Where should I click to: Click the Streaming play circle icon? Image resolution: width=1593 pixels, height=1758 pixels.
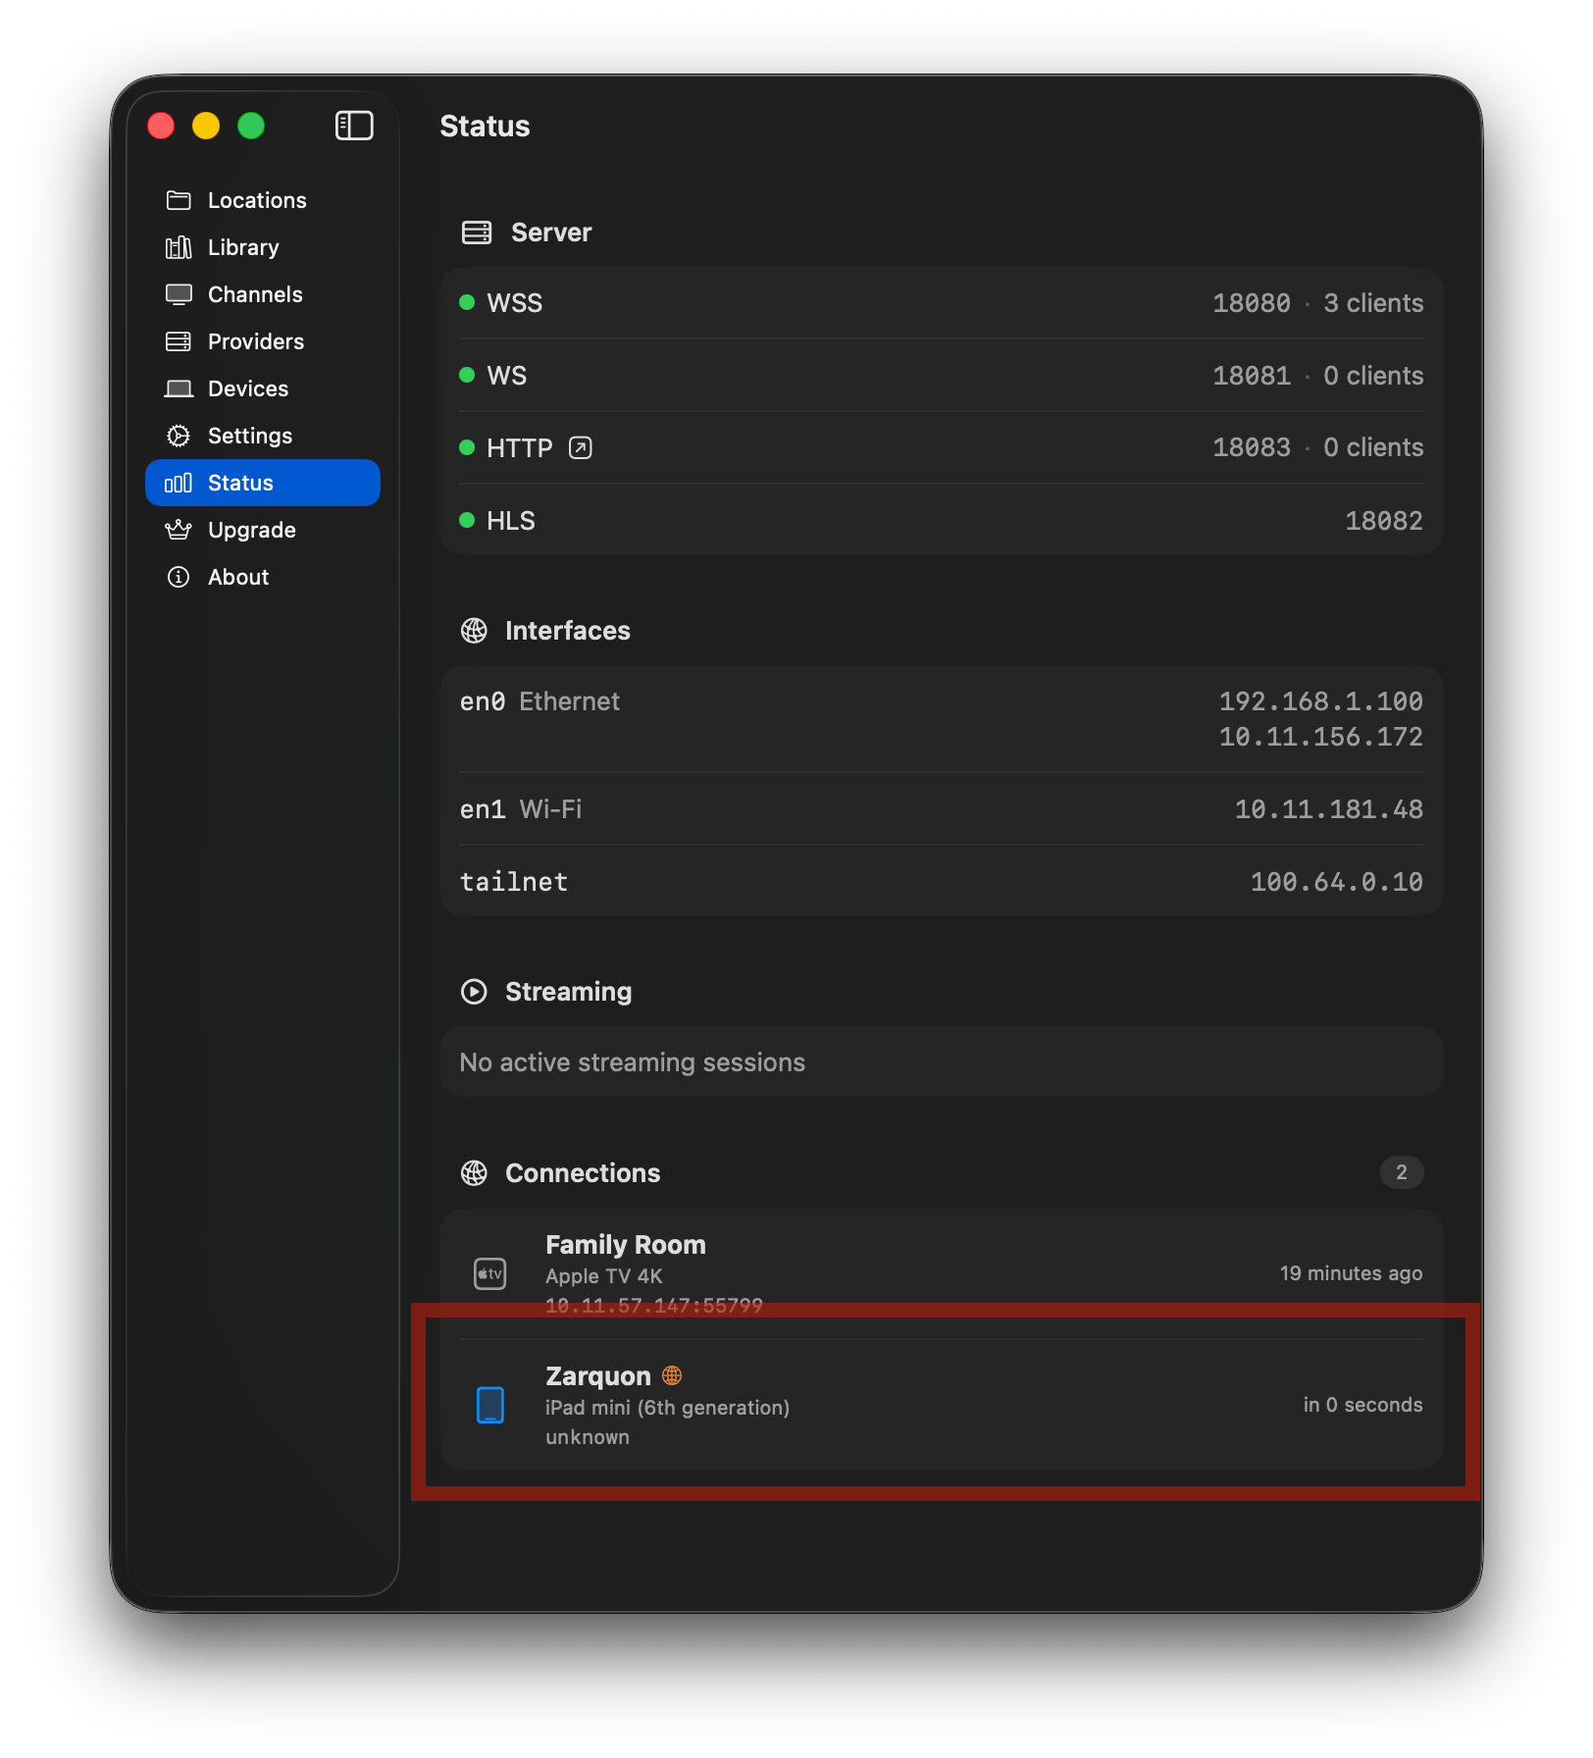pyautogui.click(x=474, y=992)
